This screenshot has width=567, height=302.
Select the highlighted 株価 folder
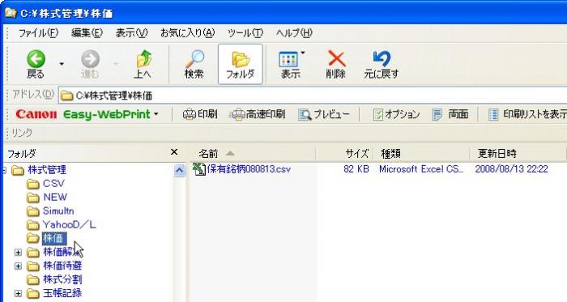[x=53, y=238]
